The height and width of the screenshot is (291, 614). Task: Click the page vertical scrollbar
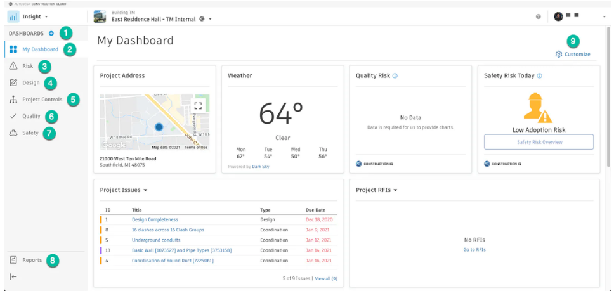608,96
